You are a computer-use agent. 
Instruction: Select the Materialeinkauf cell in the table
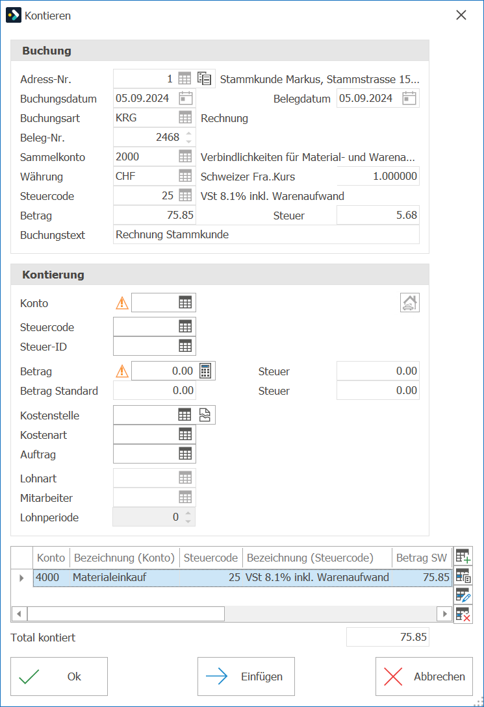coord(125,578)
